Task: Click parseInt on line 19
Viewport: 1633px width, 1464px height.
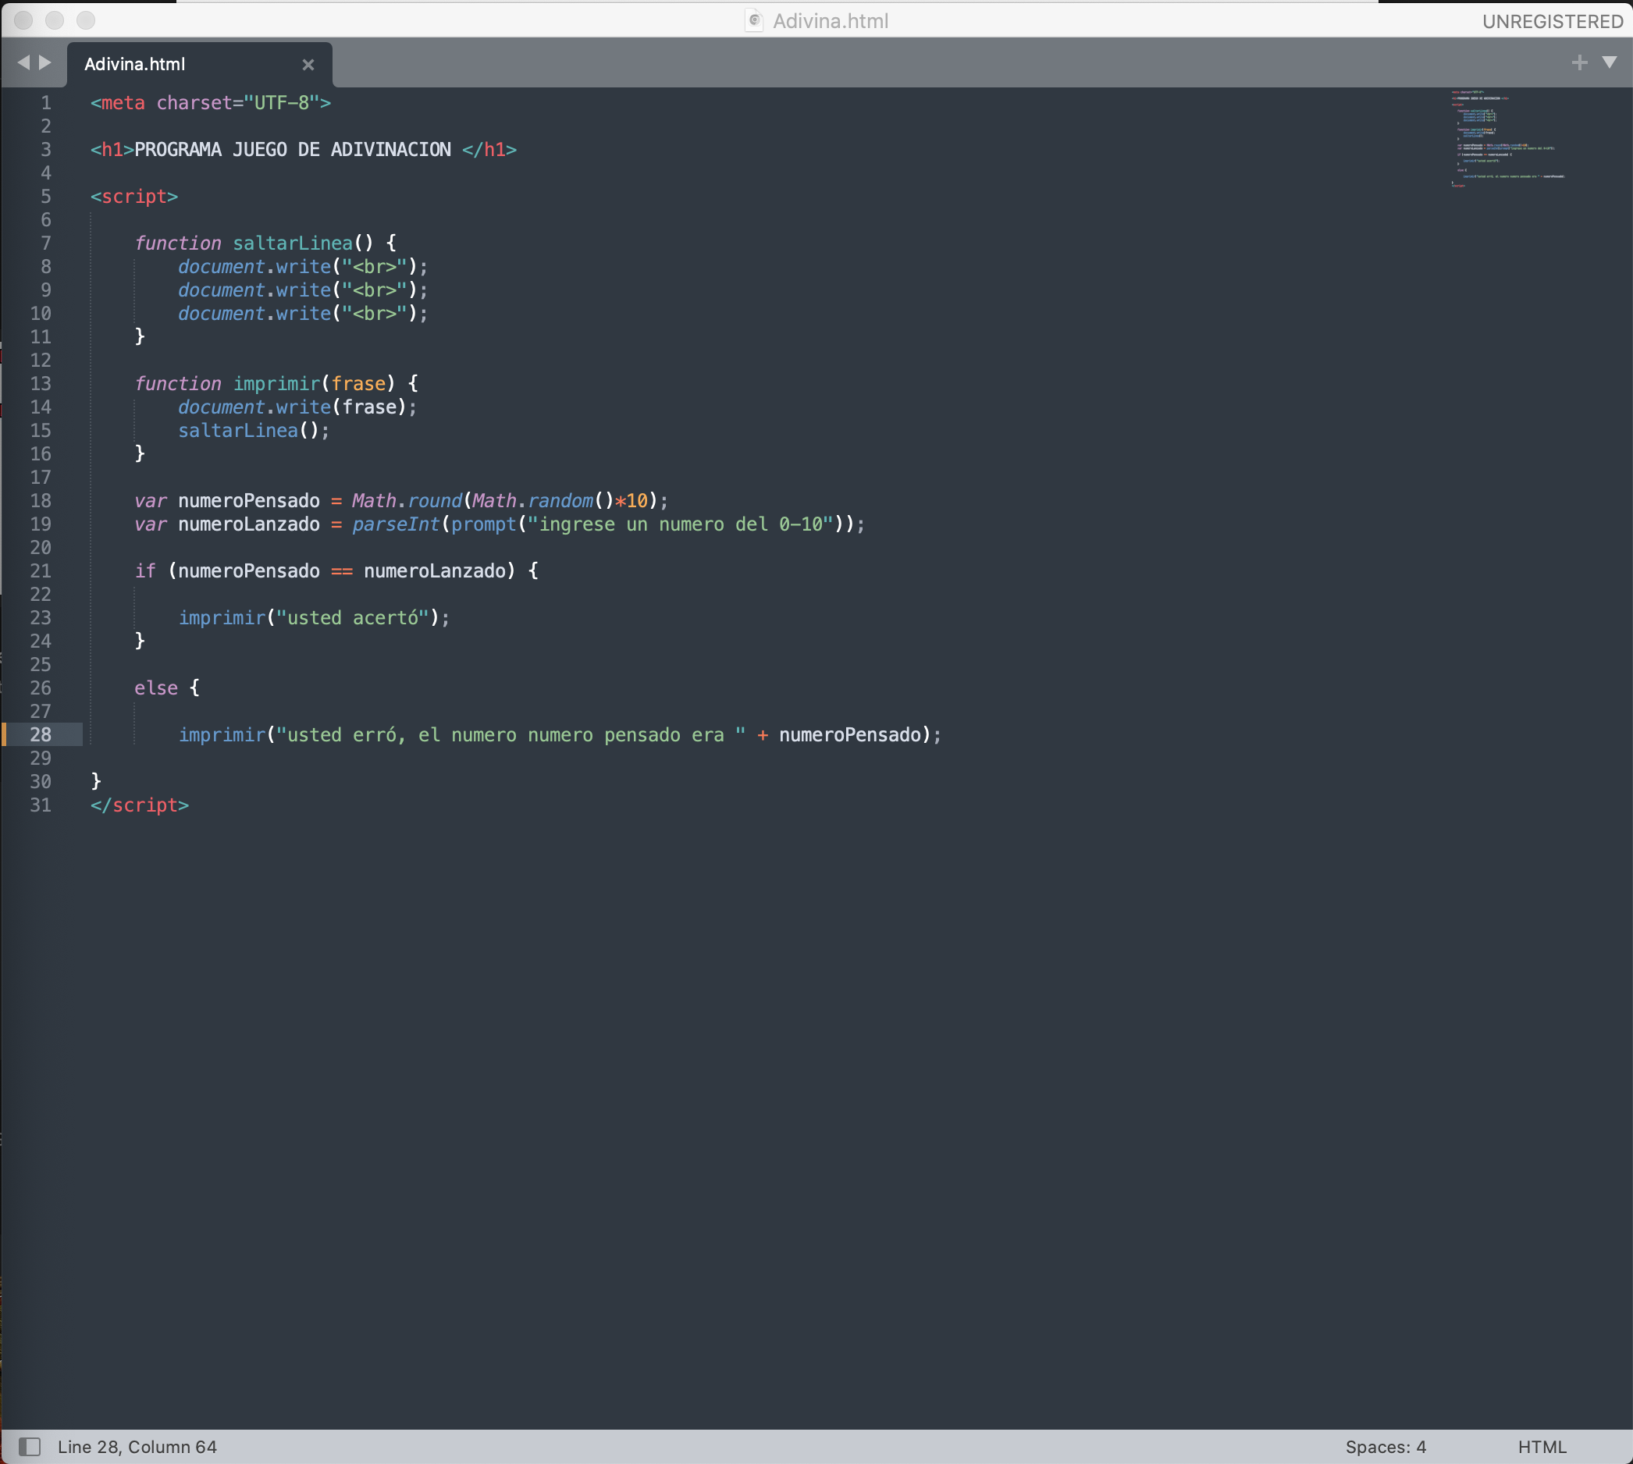Action: [x=397, y=524]
